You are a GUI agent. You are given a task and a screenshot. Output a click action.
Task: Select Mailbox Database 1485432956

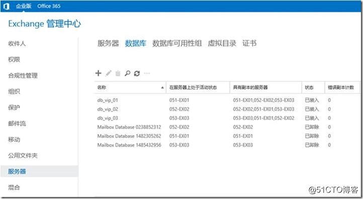click(227, 145)
